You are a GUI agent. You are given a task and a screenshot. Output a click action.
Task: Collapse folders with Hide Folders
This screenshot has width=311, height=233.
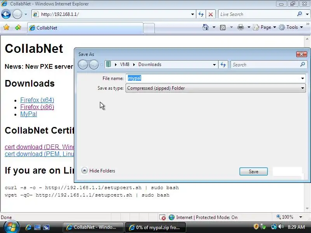pyautogui.click(x=98, y=170)
